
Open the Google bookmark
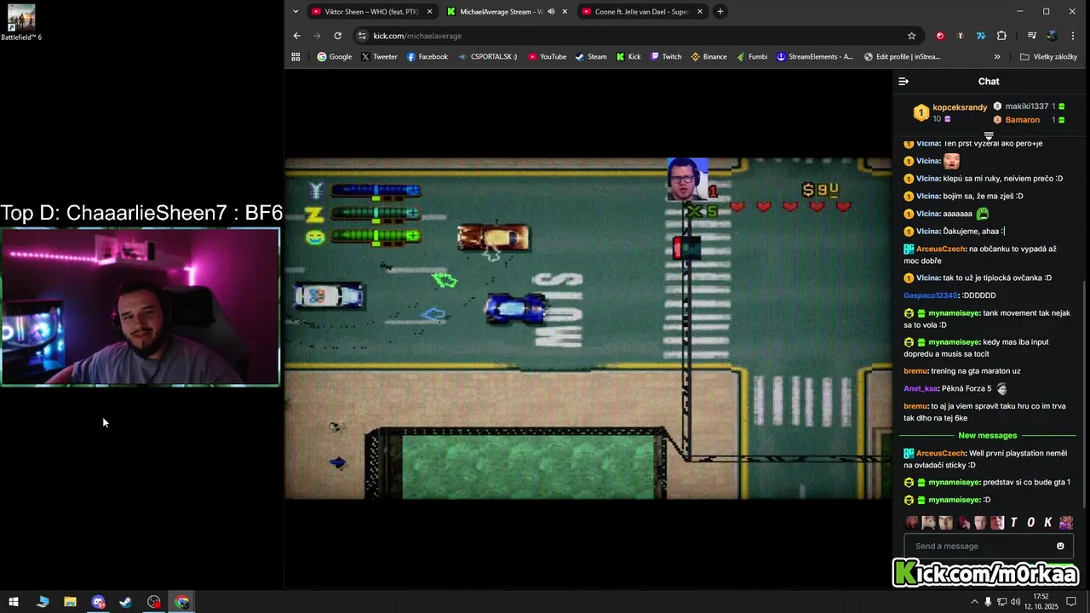pos(335,57)
